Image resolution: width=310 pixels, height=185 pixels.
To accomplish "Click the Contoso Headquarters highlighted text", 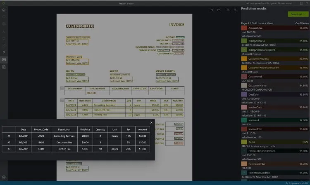I will coord(78,37).
